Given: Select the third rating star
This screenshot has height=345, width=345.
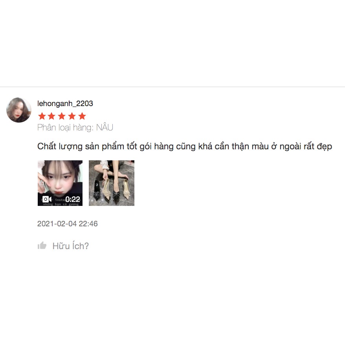Looking at the screenshot, I should pos(62,116).
